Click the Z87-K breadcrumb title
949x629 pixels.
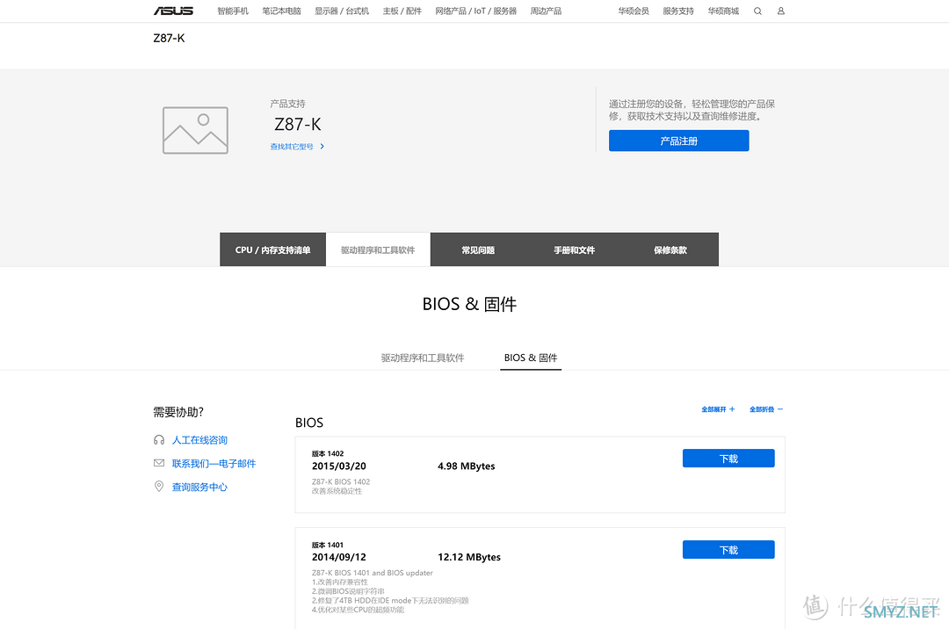click(169, 38)
